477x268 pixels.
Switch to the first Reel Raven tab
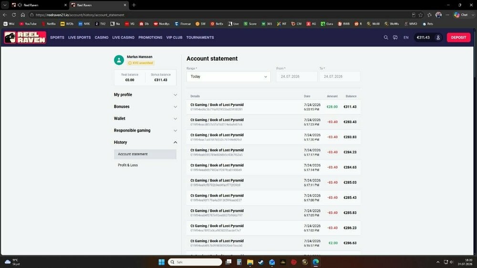pyautogui.click(x=38, y=5)
